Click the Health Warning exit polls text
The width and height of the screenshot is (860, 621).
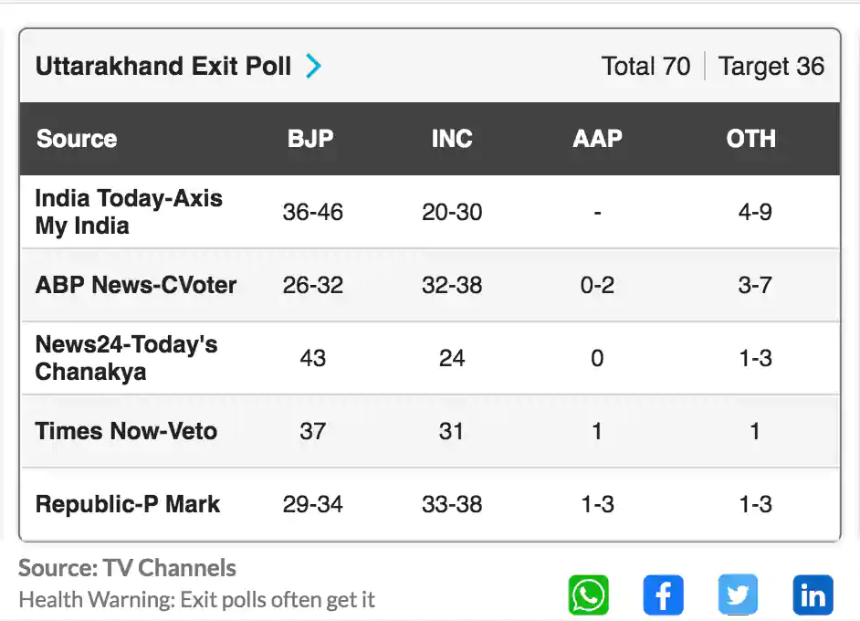click(197, 600)
